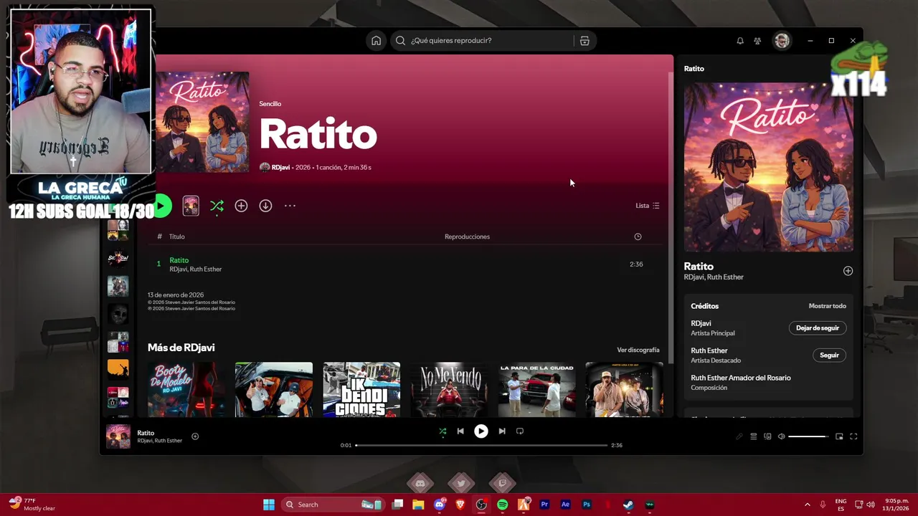Open the lyrics microphone icon in player bar
Viewport: 918px width, 516px height.
click(739, 436)
